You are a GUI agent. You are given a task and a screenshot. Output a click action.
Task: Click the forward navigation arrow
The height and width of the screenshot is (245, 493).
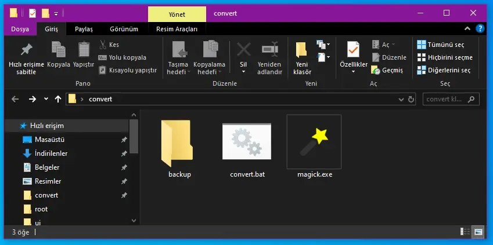[x=33, y=99]
